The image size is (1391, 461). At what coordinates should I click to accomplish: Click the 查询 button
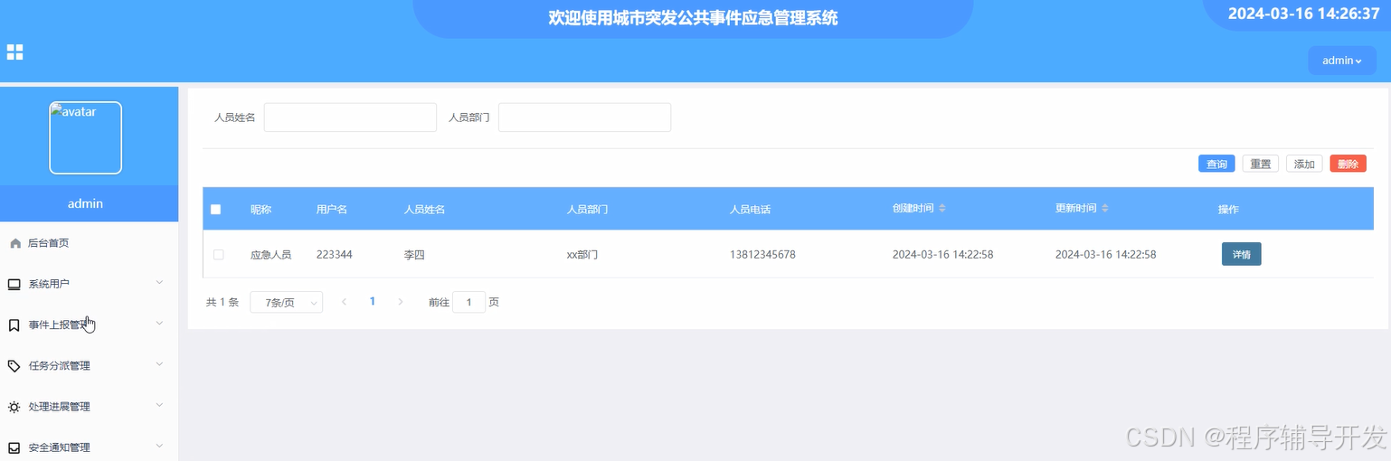point(1216,164)
